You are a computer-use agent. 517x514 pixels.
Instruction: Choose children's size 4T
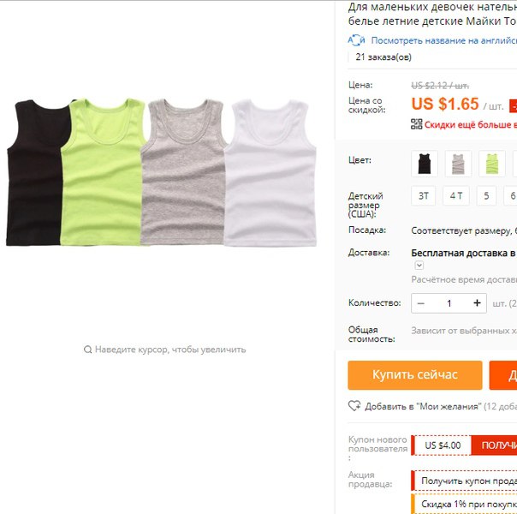pyautogui.click(x=456, y=195)
